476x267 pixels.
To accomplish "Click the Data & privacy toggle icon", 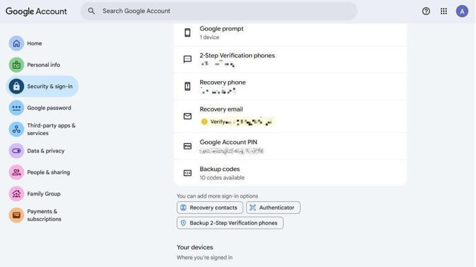I will [16, 151].
